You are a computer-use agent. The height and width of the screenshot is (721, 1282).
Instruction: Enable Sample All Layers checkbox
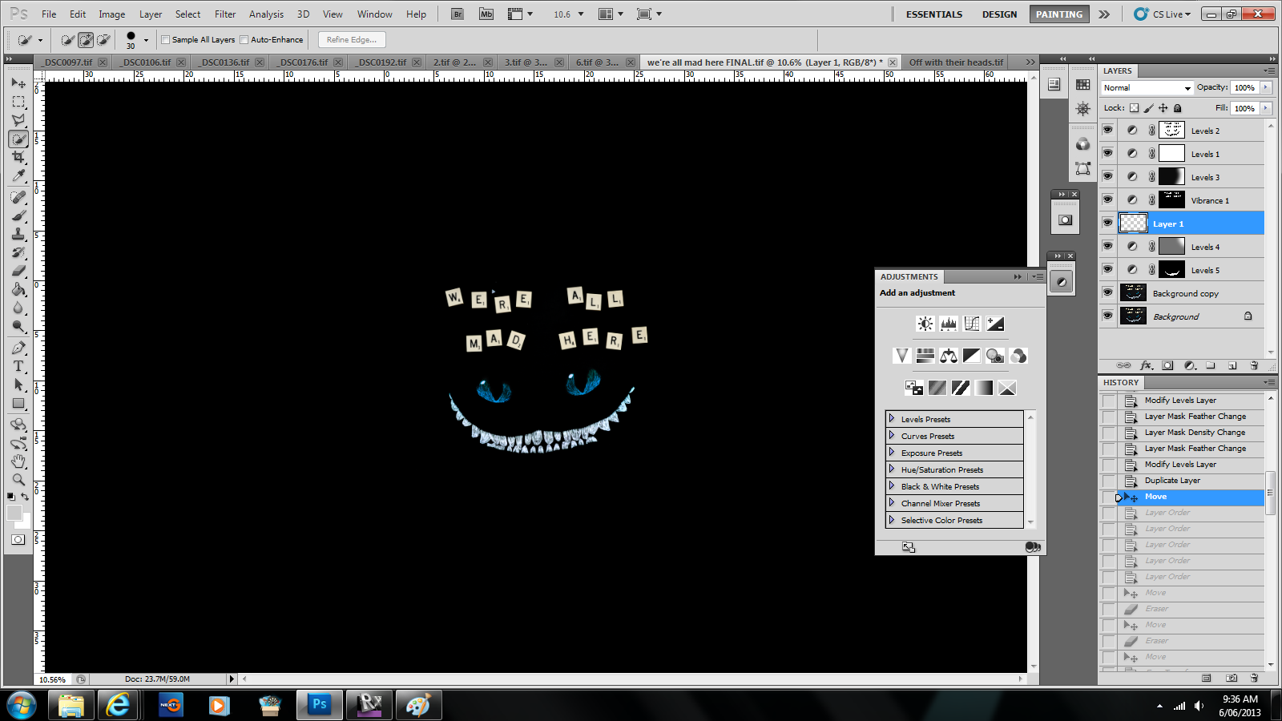click(x=166, y=39)
